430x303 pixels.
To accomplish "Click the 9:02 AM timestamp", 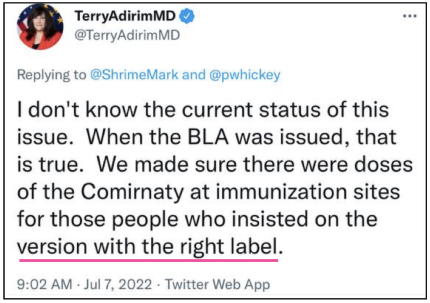I will (45, 284).
